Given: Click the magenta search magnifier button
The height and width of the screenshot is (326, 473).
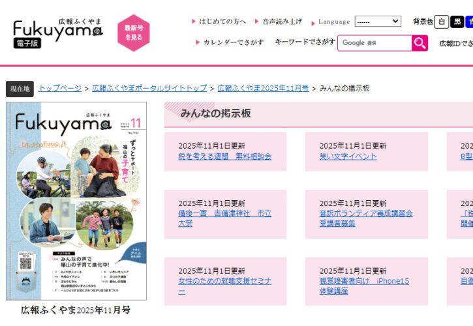Looking at the screenshot, I should (420, 43).
